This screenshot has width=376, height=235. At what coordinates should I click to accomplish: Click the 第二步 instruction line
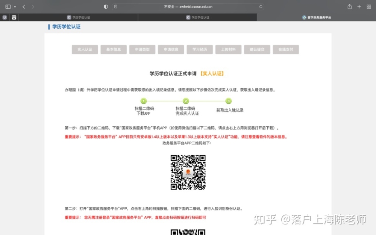point(154,209)
